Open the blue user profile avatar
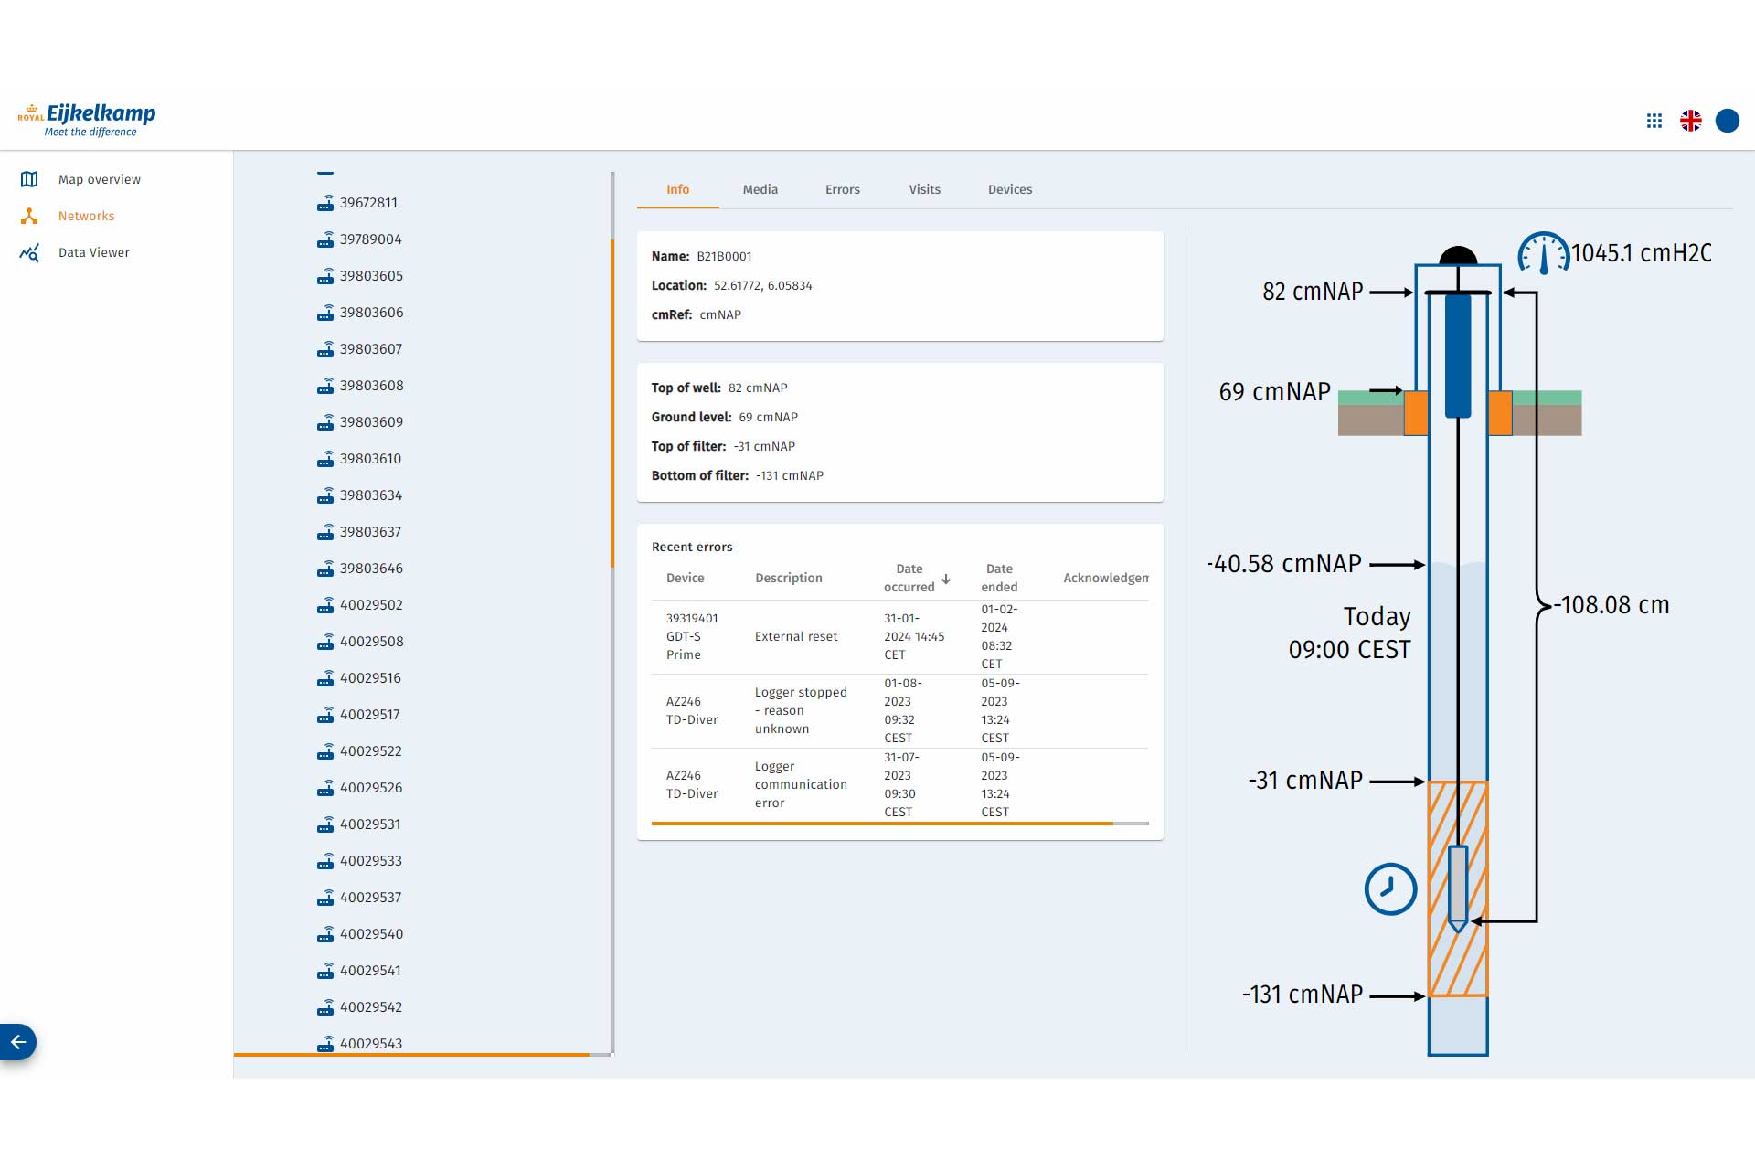This screenshot has width=1755, height=1170. pos(1727,121)
